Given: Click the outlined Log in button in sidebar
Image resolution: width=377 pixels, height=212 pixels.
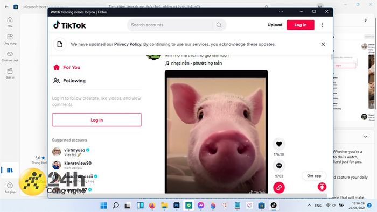Looking at the screenshot, I should pos(97,120).
